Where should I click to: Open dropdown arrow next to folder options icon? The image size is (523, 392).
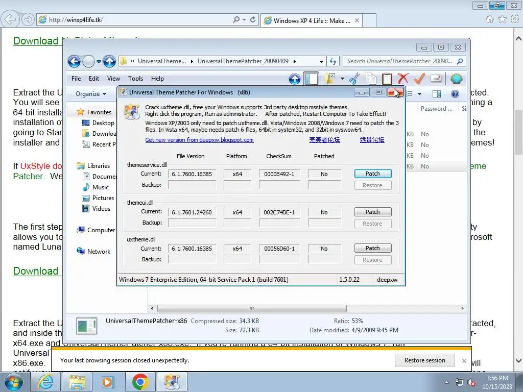(342, 79)
